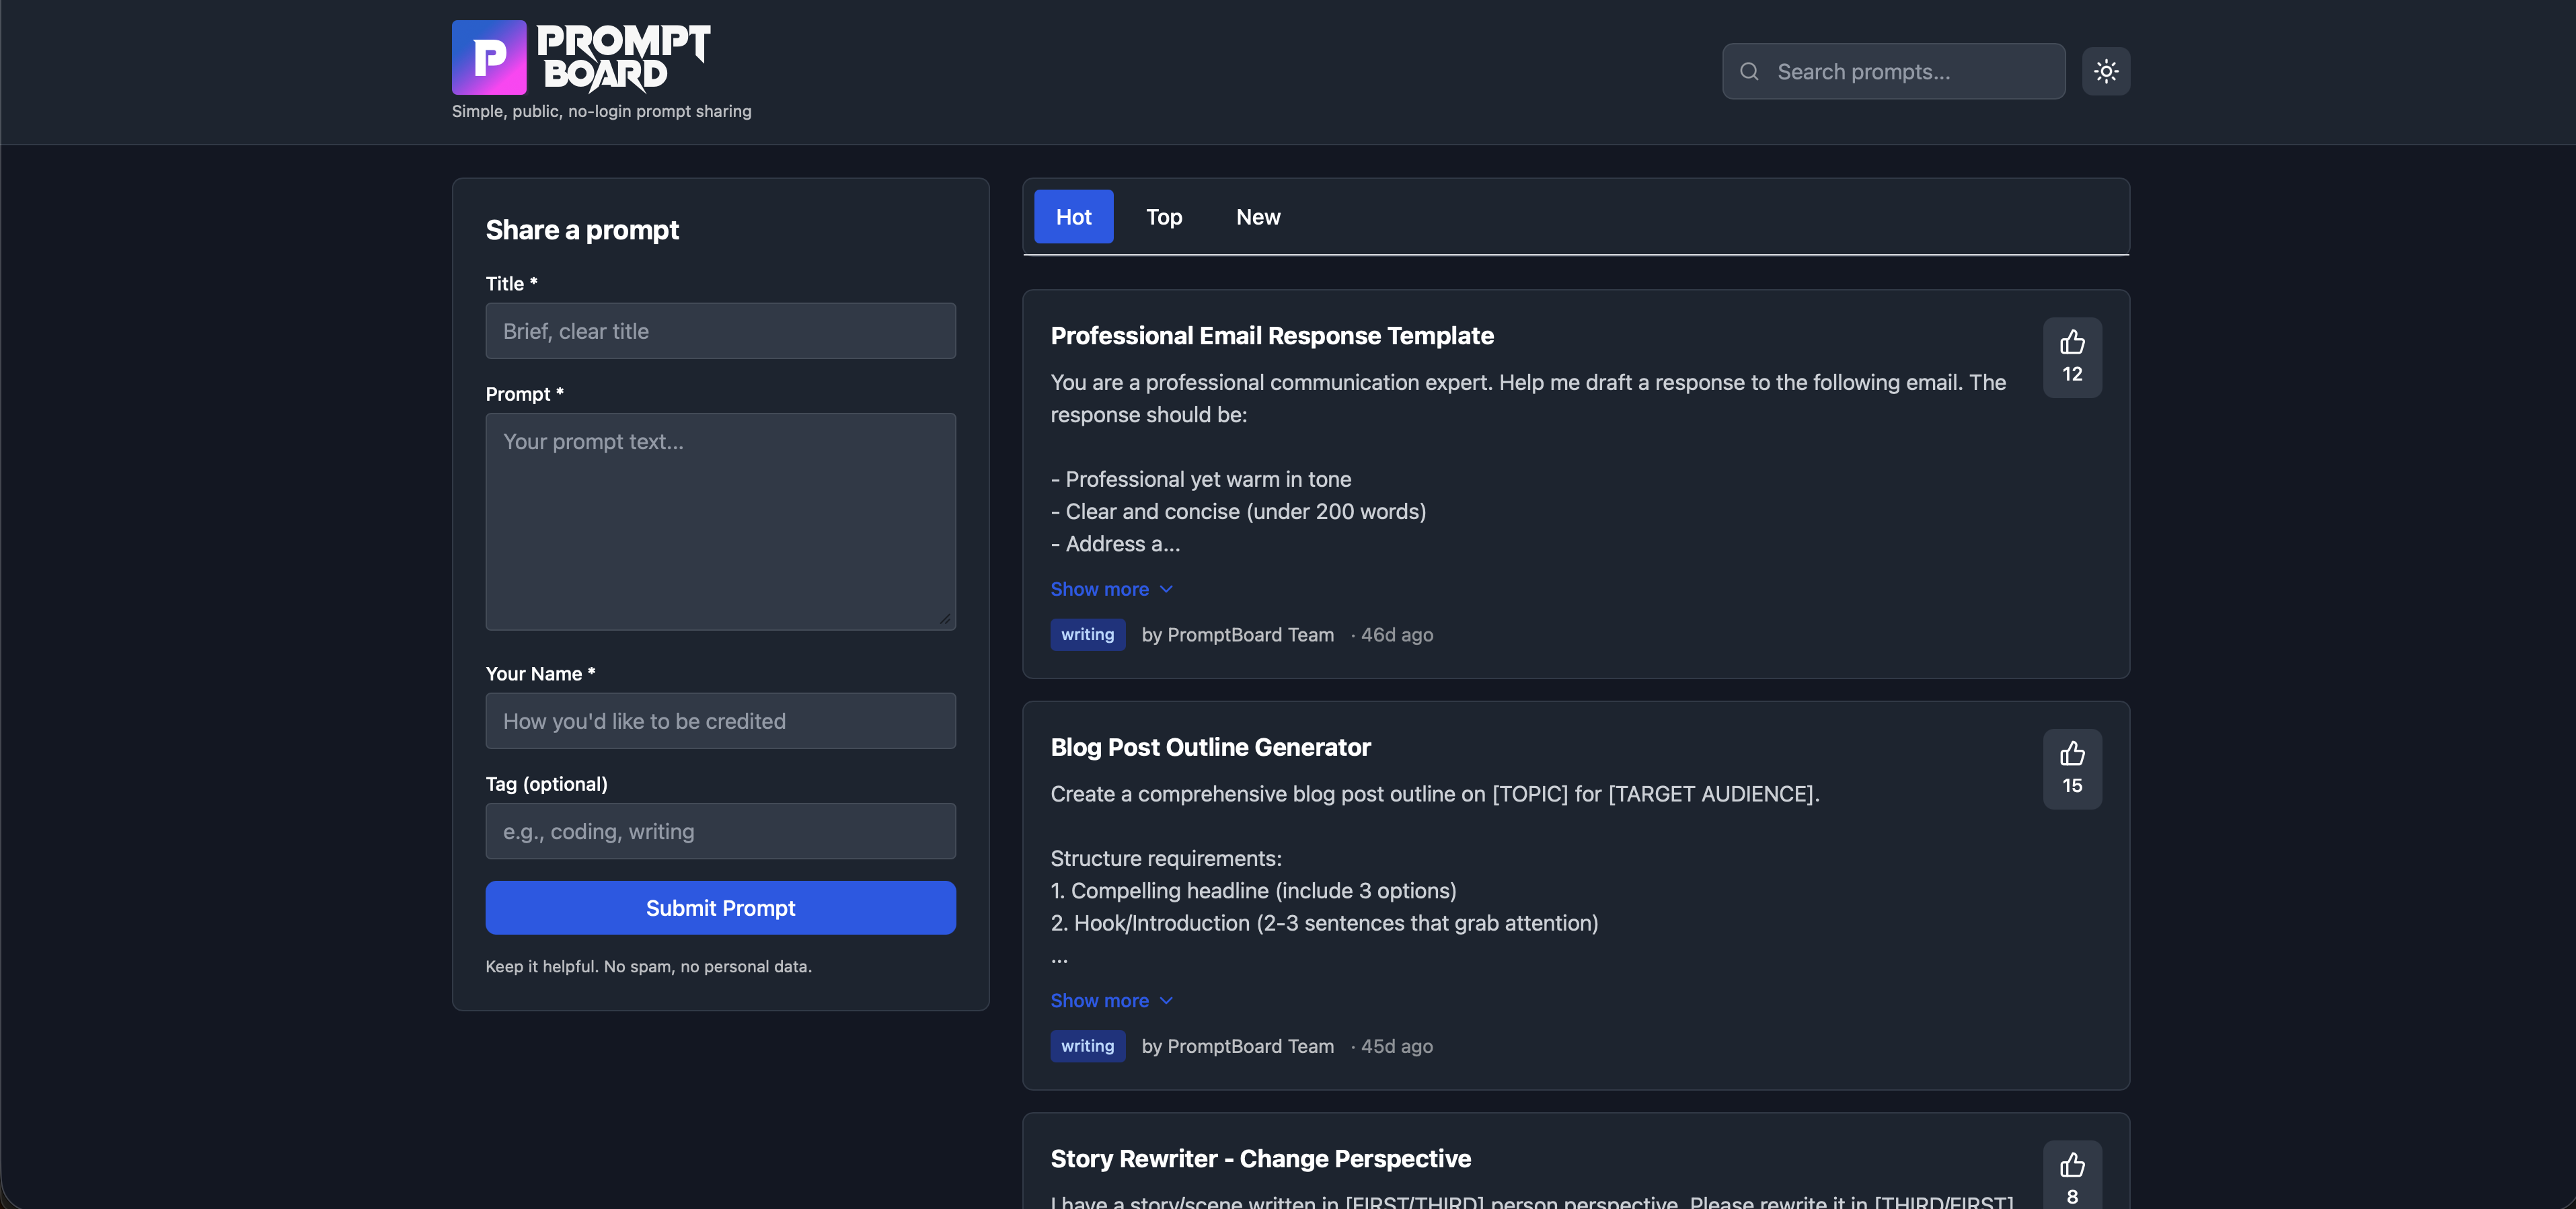2576x1209 pixels.
Task: Click the Submit Prompt button
Action: click(x=720, y=908)
